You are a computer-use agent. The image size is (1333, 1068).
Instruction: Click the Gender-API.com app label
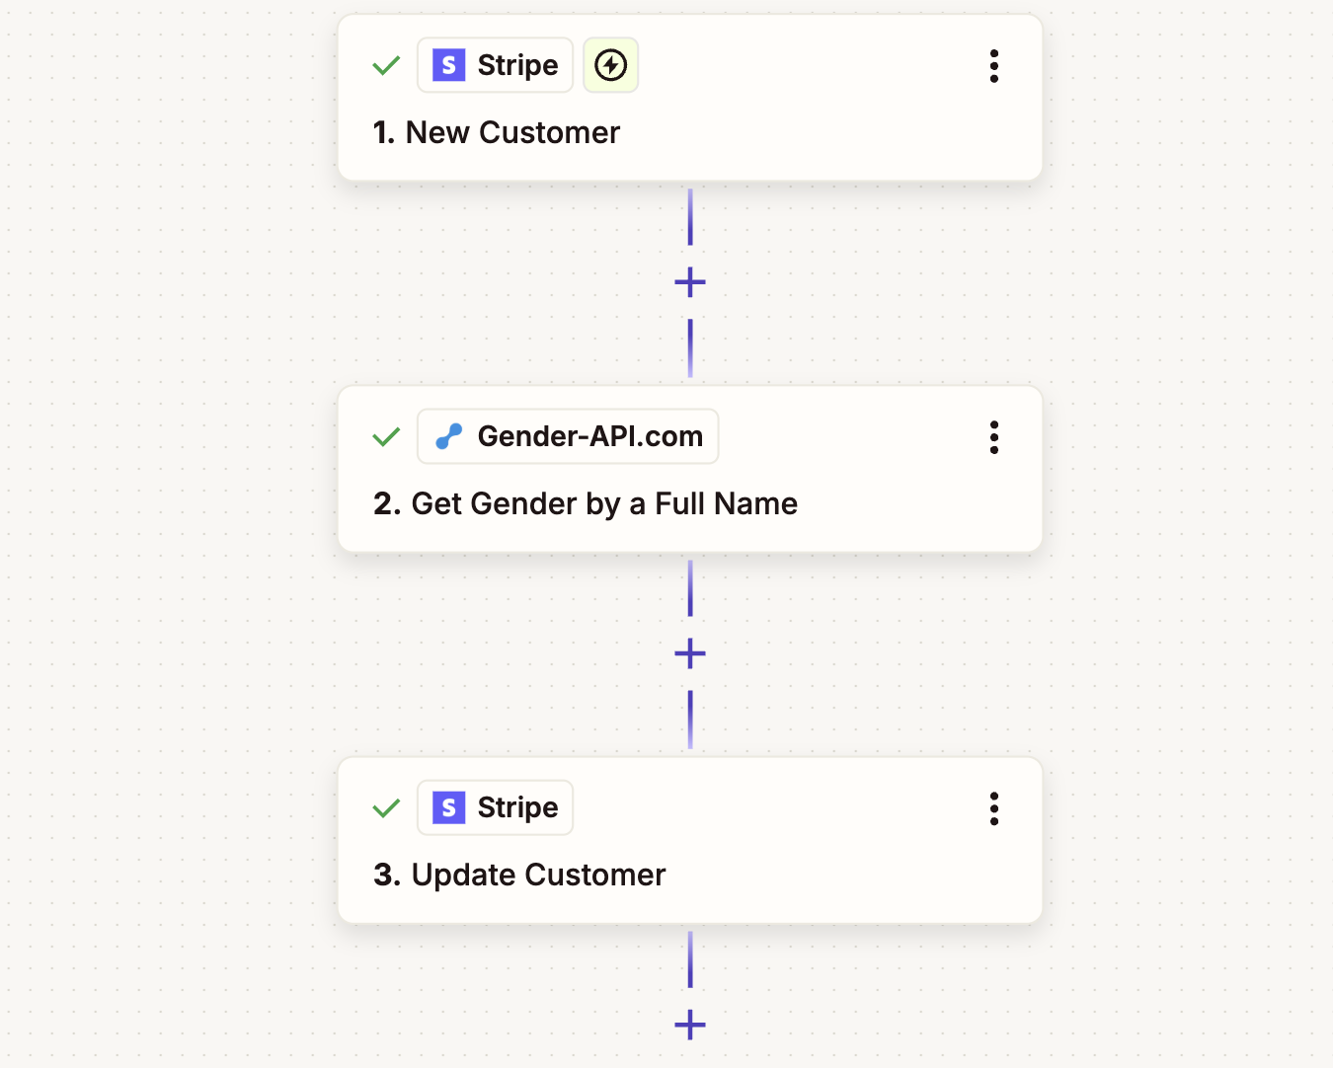pyautogui.click(x=589, y=436)
